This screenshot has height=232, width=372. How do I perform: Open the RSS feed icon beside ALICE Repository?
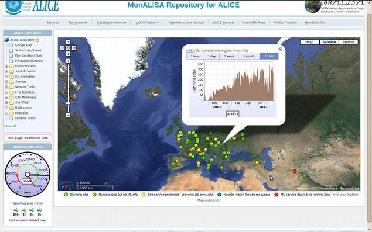click(37, 40)
